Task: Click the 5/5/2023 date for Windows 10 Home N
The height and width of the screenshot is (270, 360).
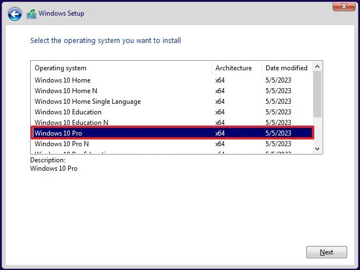Action: pos(279,91)
